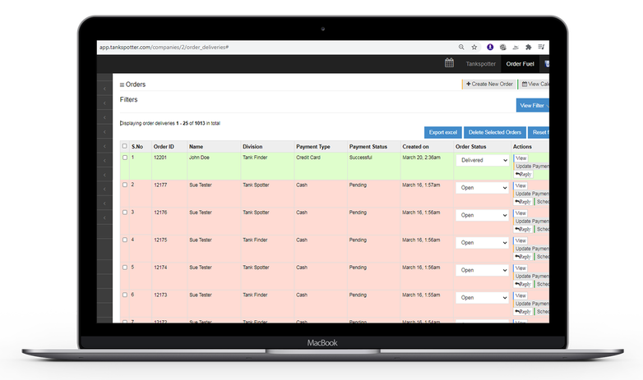643x380 pixels.
Task: Reply to order 12173
Action: pos(523,312)
